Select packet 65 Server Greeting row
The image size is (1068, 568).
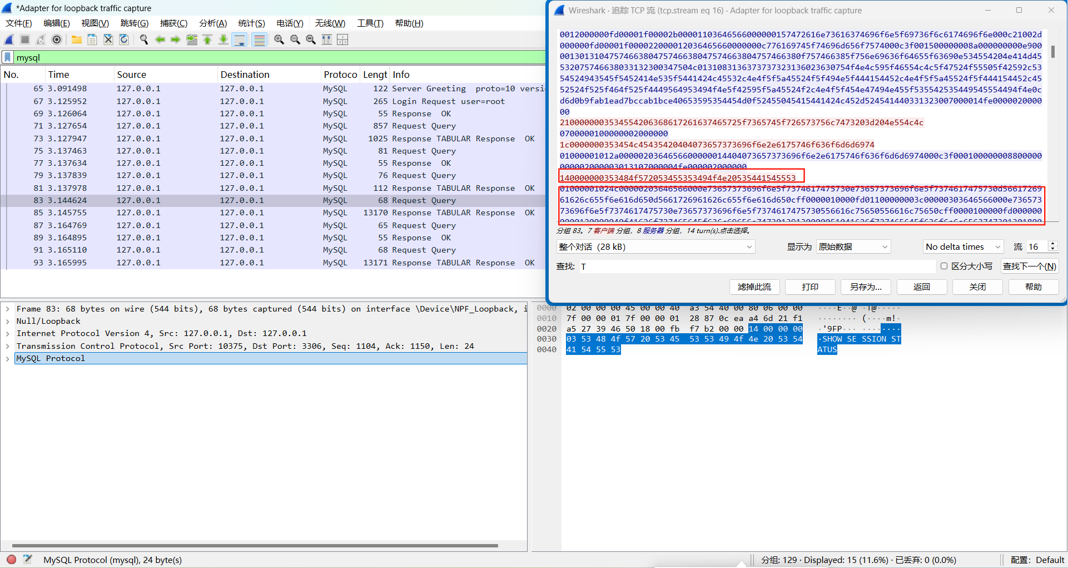[272, 88]
